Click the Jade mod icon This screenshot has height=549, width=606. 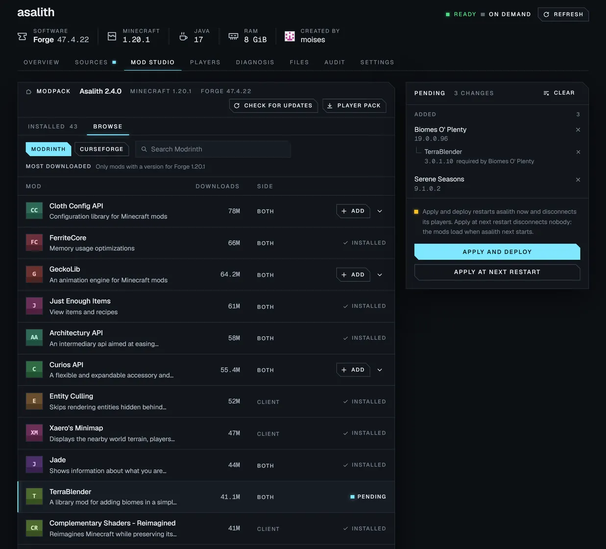coord(34,465)
